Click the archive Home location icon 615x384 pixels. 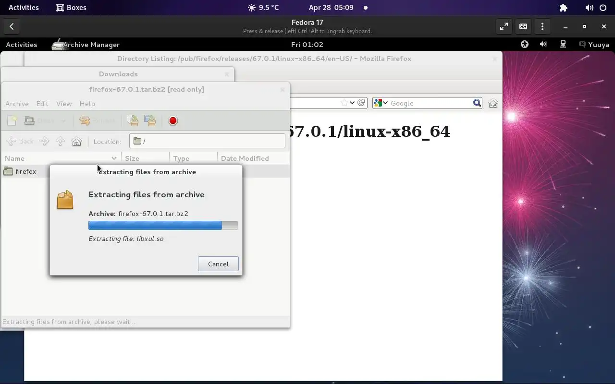[76, 141]
